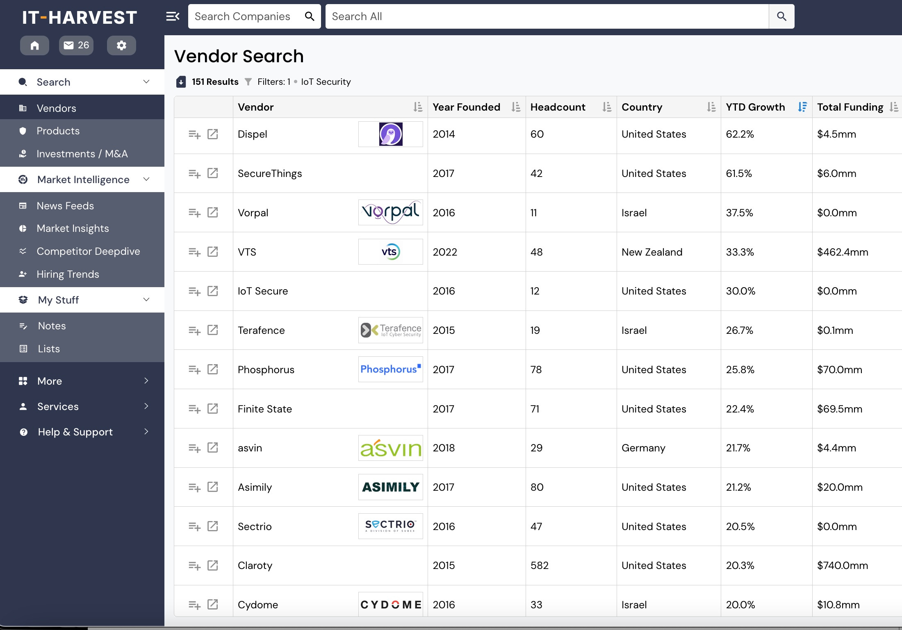Viewport: 902px width, 630px height.
Task: Sort by Country column icon
Action: pyautogui.click(x=711, y=107)
